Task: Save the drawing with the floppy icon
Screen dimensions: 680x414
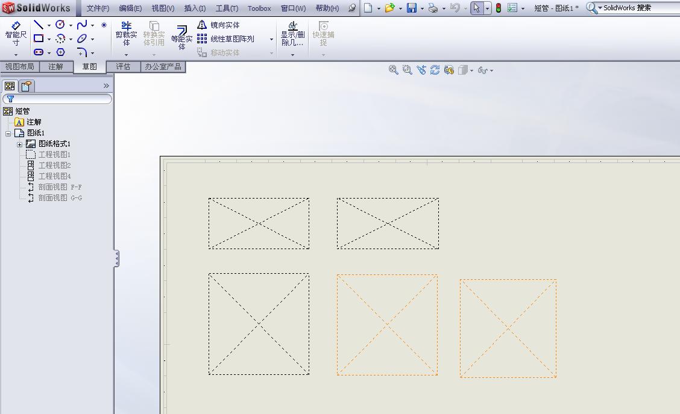Action: point(412,8)
